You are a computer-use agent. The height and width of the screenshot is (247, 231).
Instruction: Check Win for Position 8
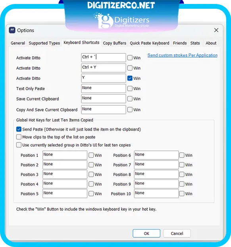point(182,174)
